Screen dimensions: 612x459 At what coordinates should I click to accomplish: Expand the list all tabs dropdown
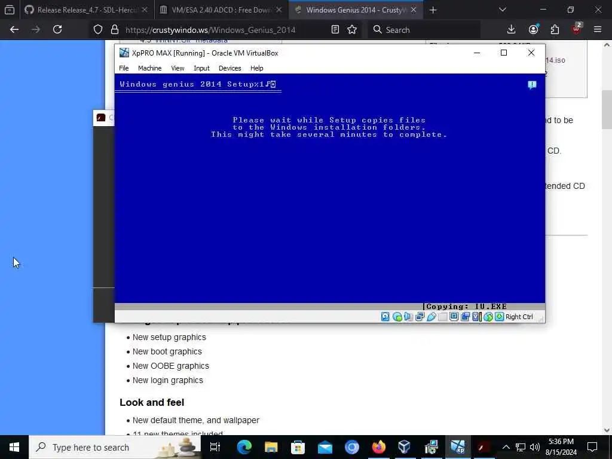(x=502, y=10)
